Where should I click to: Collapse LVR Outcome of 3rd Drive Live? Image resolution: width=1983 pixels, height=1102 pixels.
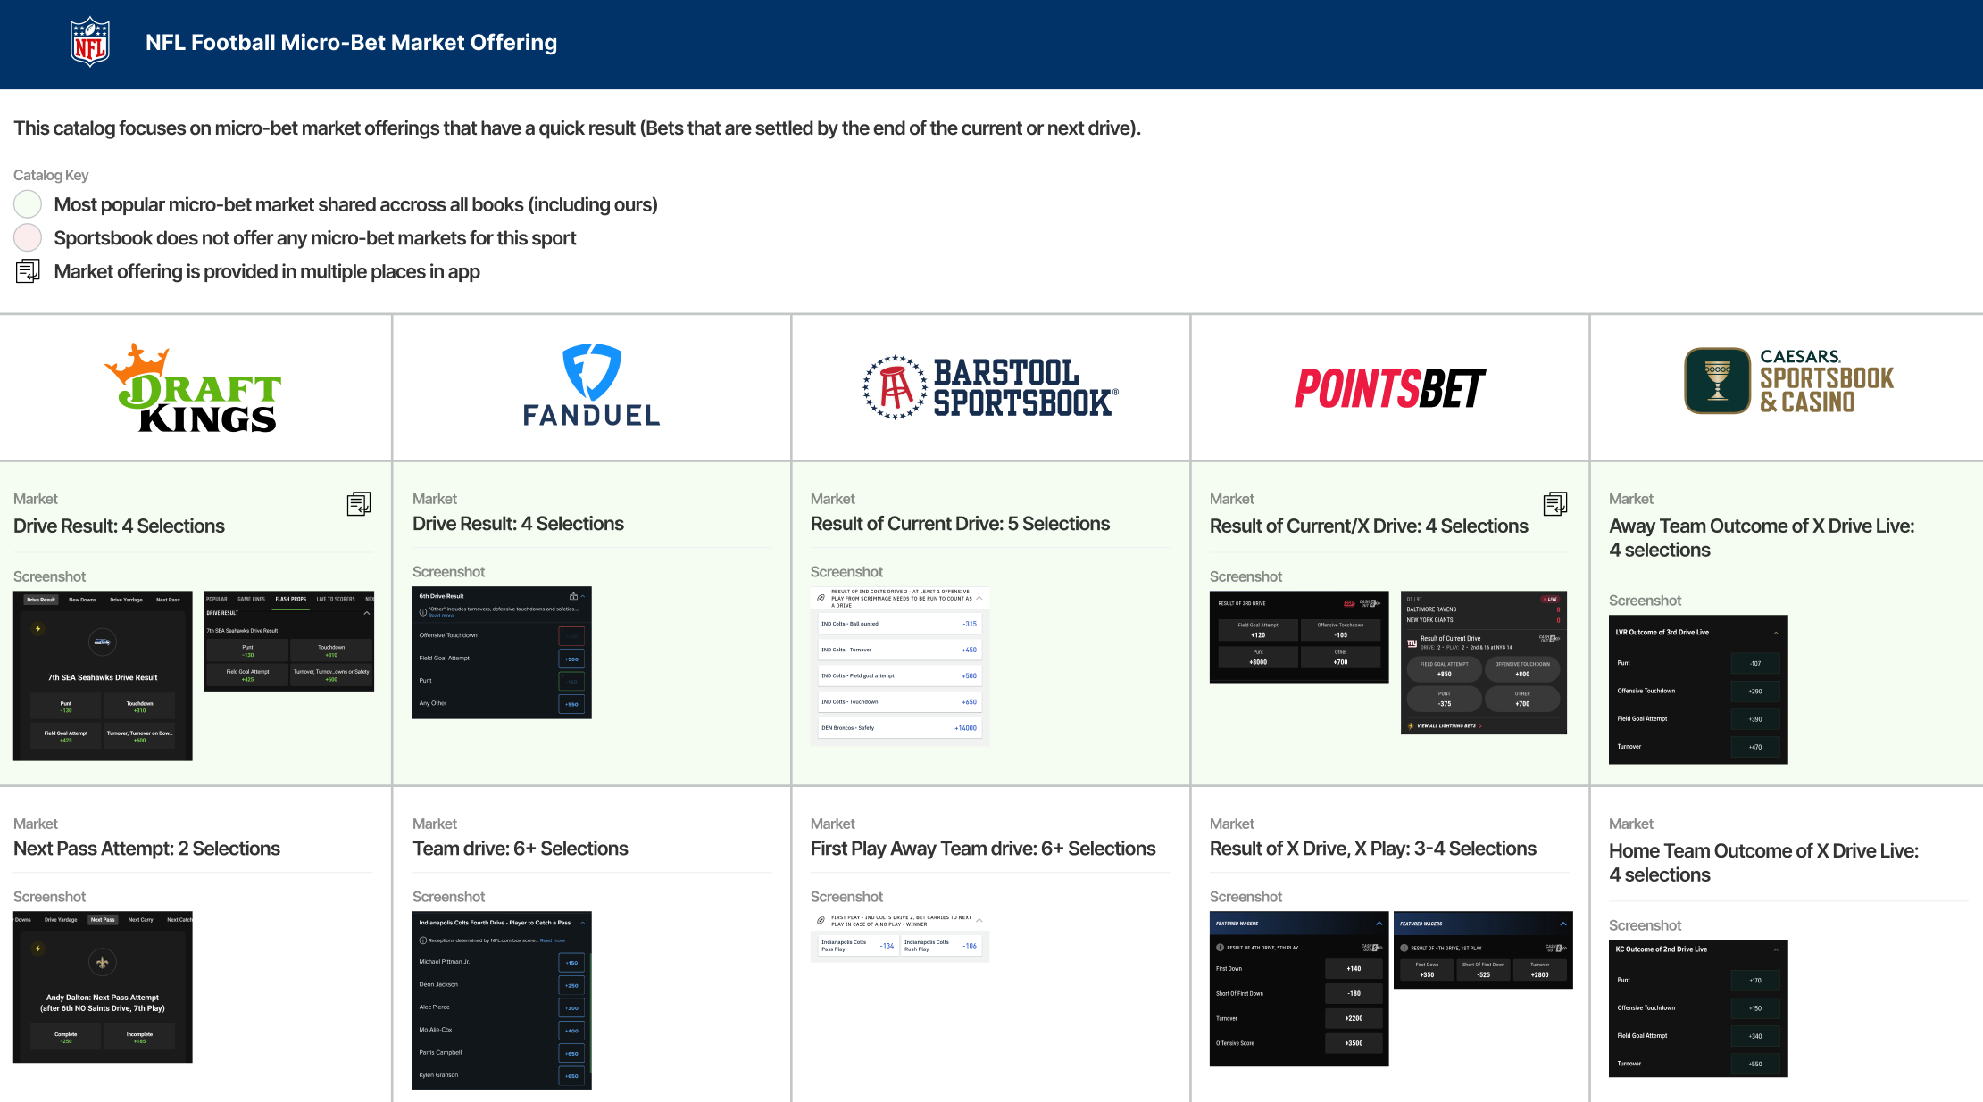point(1776,633)
